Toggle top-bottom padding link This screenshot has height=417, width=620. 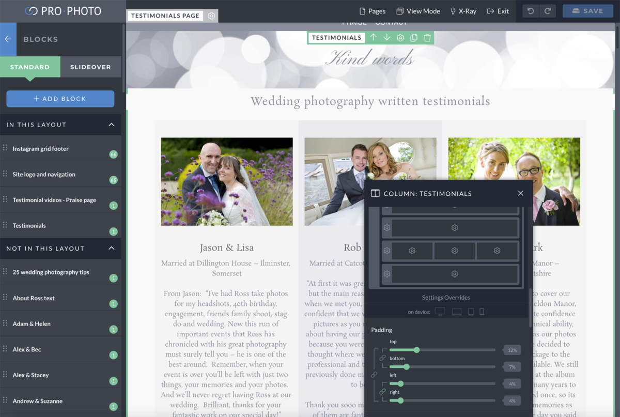click(382, 358)
